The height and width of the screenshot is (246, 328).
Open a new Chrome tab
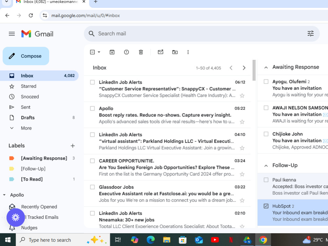(x=95, y=2)
